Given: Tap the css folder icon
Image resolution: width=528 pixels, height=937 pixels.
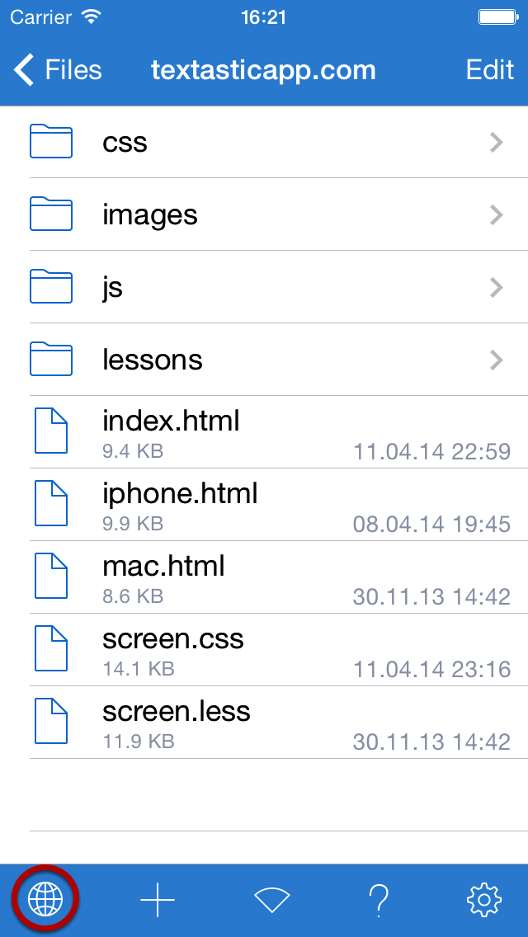Looking at the screenshot, I should click(51, 142).
